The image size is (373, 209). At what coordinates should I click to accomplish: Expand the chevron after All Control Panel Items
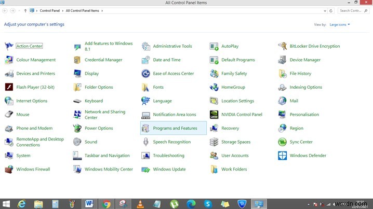(102, 11)
